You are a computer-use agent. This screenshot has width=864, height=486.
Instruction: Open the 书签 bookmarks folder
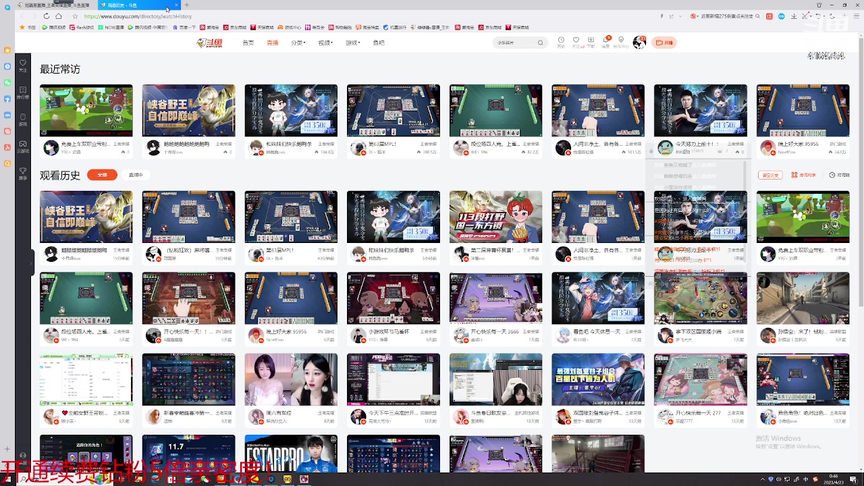pyautogui.click(x=28, y=28)
